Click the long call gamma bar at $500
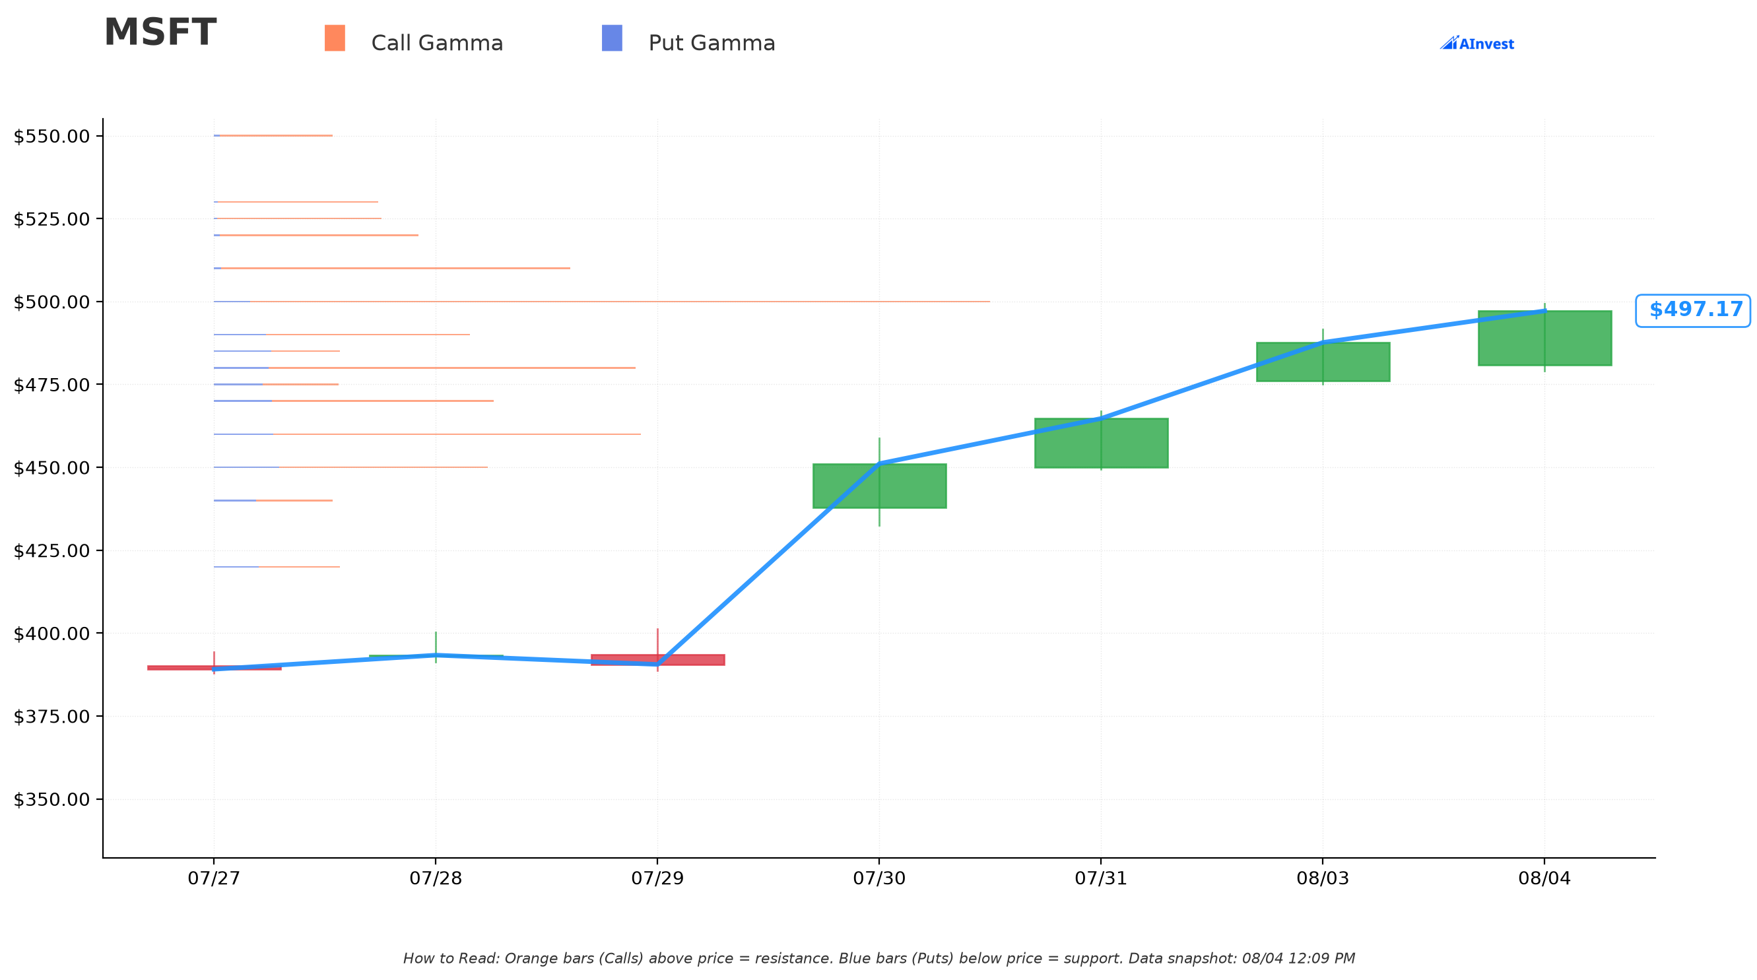 click(619, 302)
